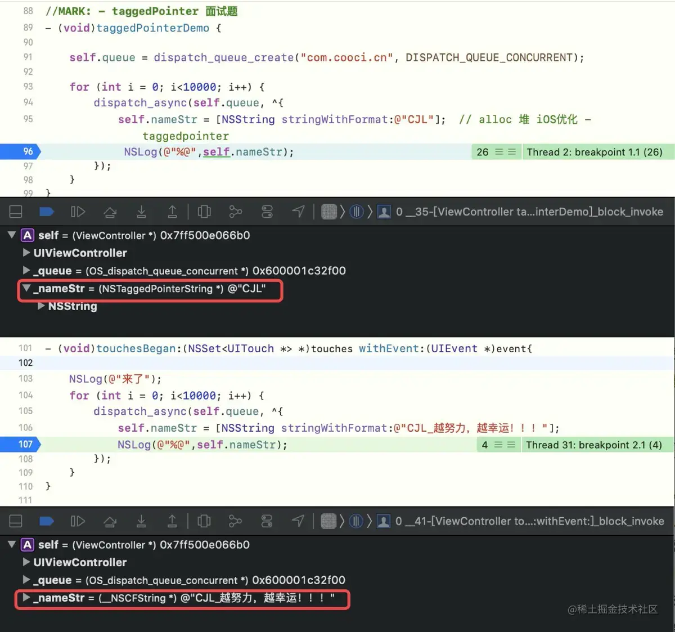Open stack frame 0 __35-[ViewController ta...interDemo]_block_invoke

point(529,212)
